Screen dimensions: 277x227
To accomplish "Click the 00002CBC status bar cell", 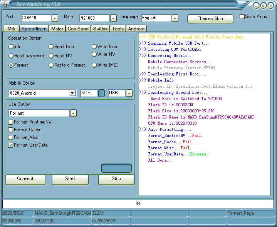I will pos(62,221).
